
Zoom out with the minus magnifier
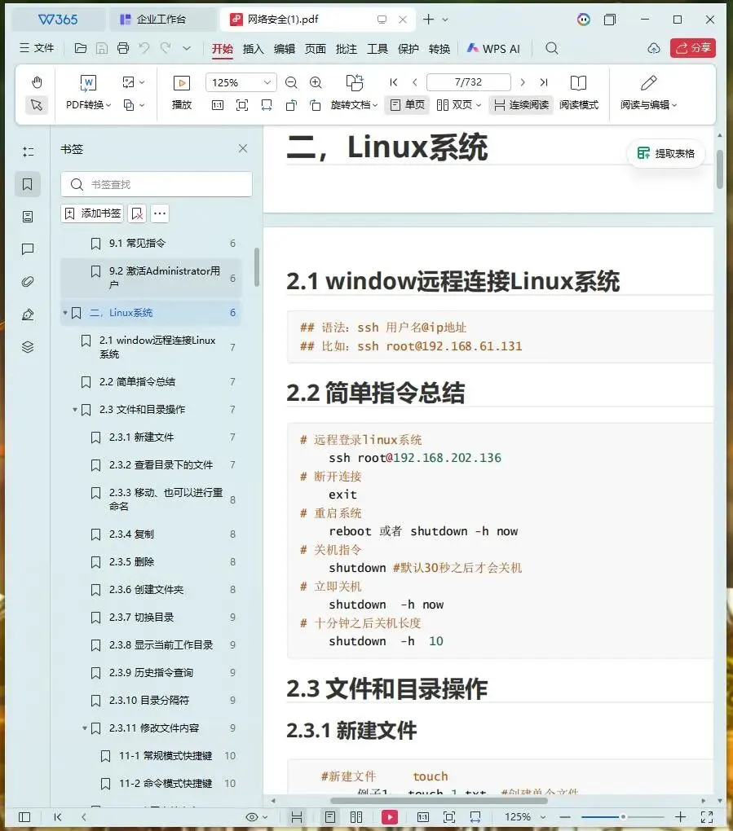290,82
